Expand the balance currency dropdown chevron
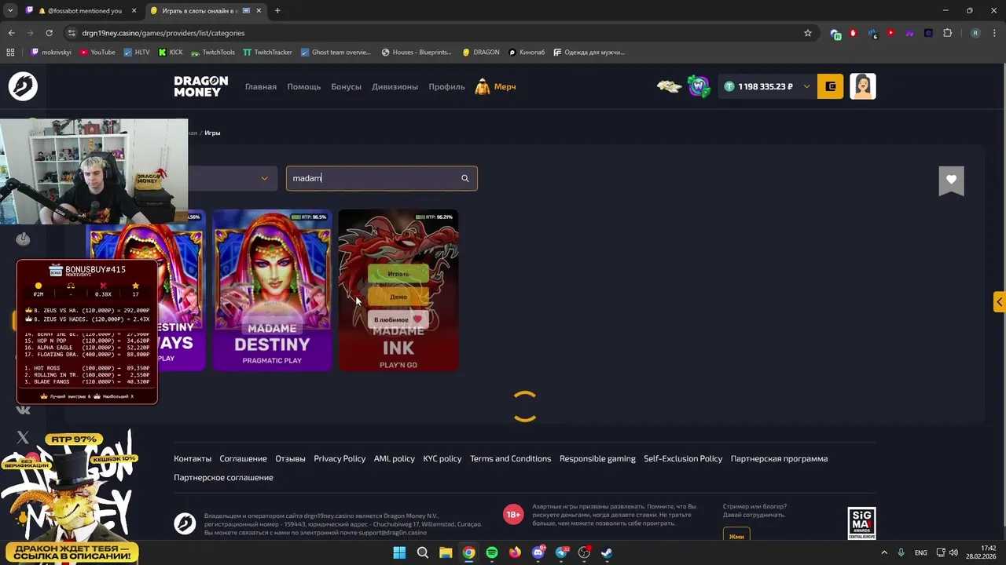The height and width of the screenshot is (565, 1006). [x=806, y=86]
